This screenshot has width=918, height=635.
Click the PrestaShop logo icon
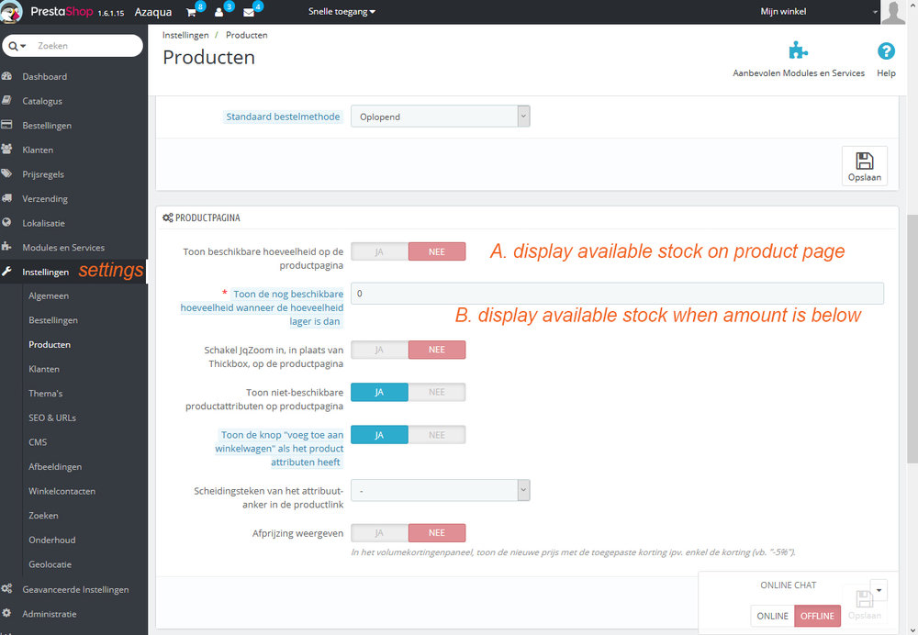pyautogui.click(x=12, y=11)
